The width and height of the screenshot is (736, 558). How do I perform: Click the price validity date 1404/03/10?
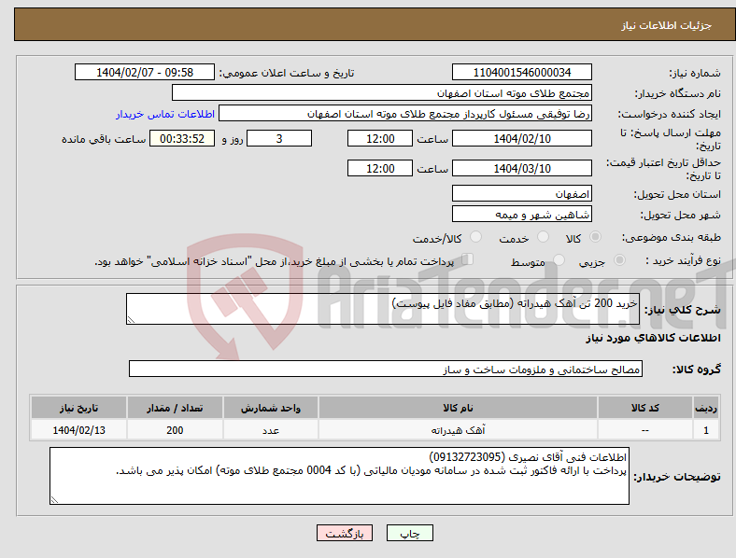coord(521,168)
